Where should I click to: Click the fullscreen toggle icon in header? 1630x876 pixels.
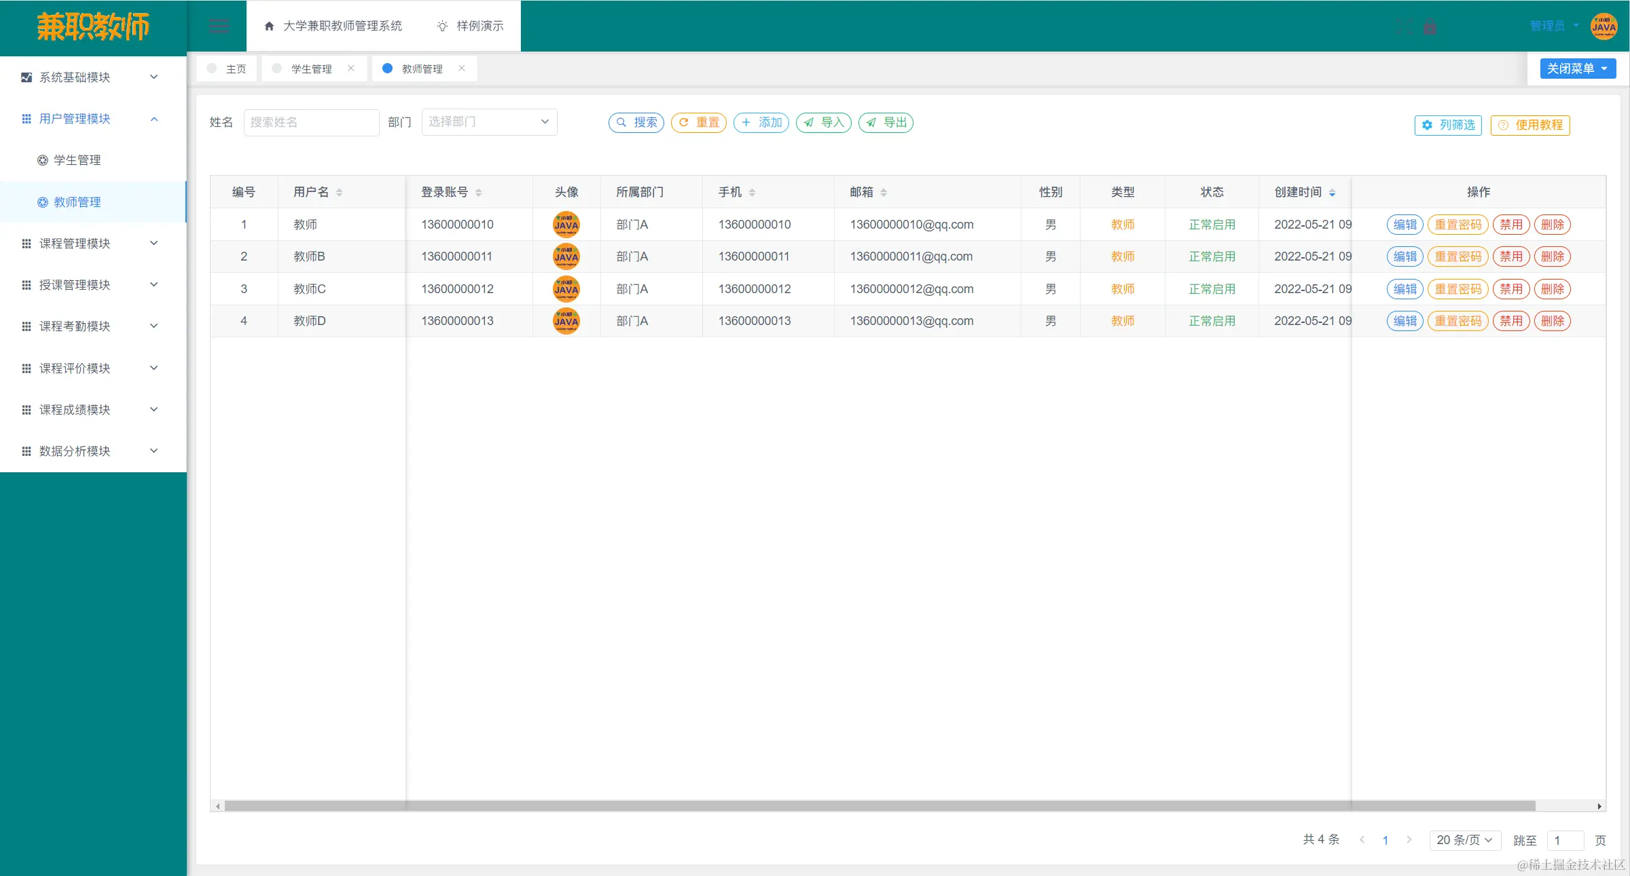(x=1404, y=27)
